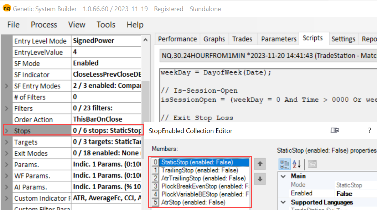The height and width of the screenshot is (210, 377).
Task: Open the Tools menu
Action: pos(106,25)
